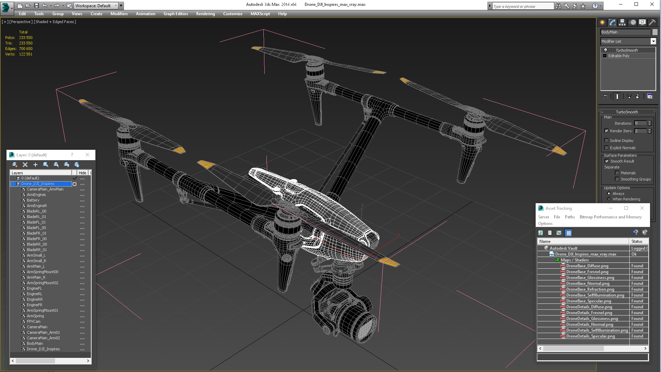
Task: Click the Project Folder icon beside the workspace selector
Action: point(70,6)
